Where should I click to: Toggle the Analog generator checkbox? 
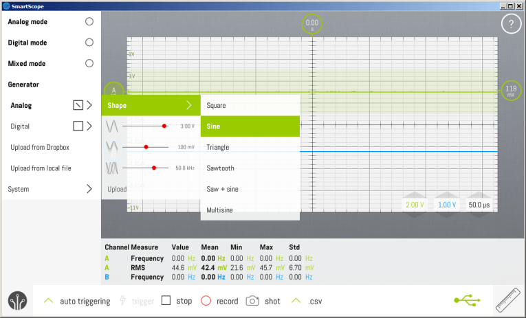78,105
